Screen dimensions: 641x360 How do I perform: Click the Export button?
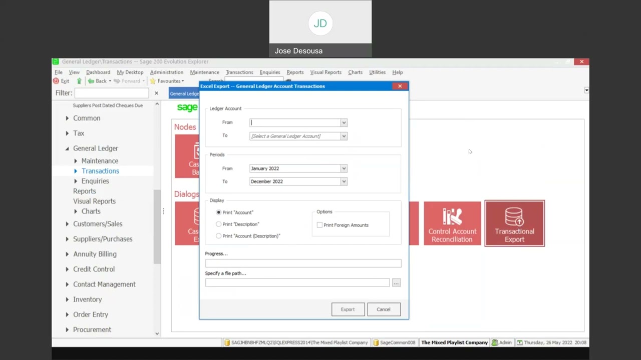348,309
